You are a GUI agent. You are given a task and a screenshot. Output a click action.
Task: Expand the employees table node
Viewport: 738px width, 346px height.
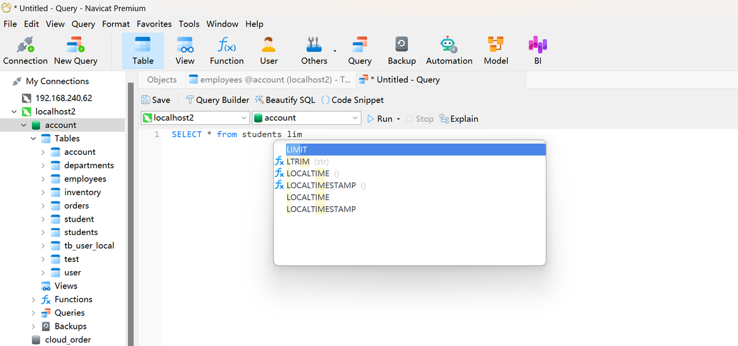pyautogui.click(x=43, y=178)
